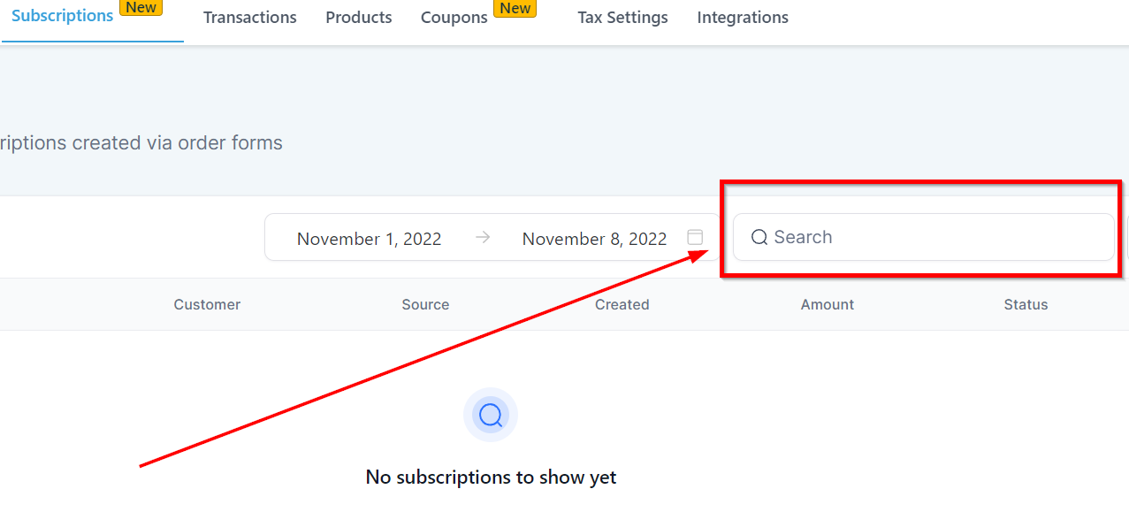Open the Subscriptions tab
The height and width of the screenshot is (512, 1129).
click(x=62, y=16)
